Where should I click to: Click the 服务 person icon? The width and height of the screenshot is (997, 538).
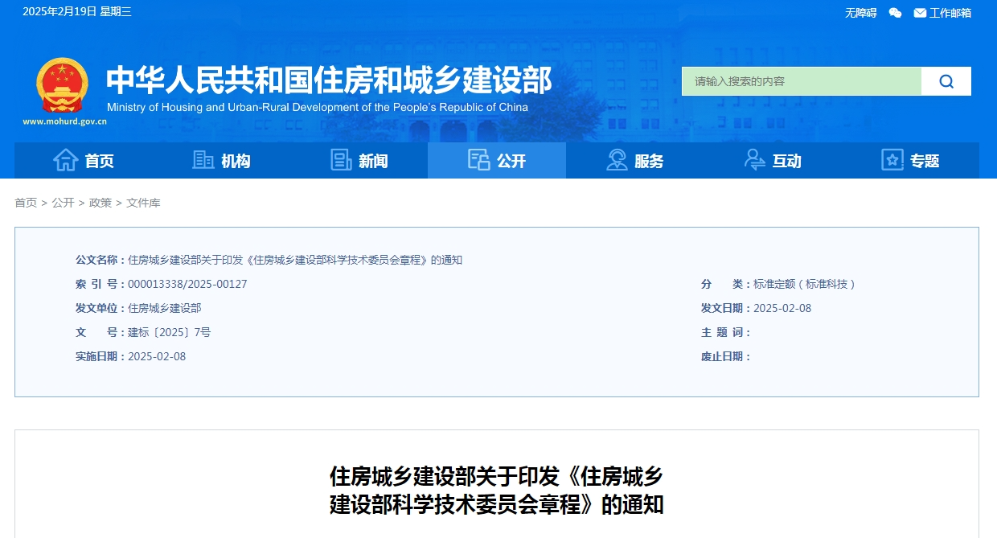click(x=616, y=160)
